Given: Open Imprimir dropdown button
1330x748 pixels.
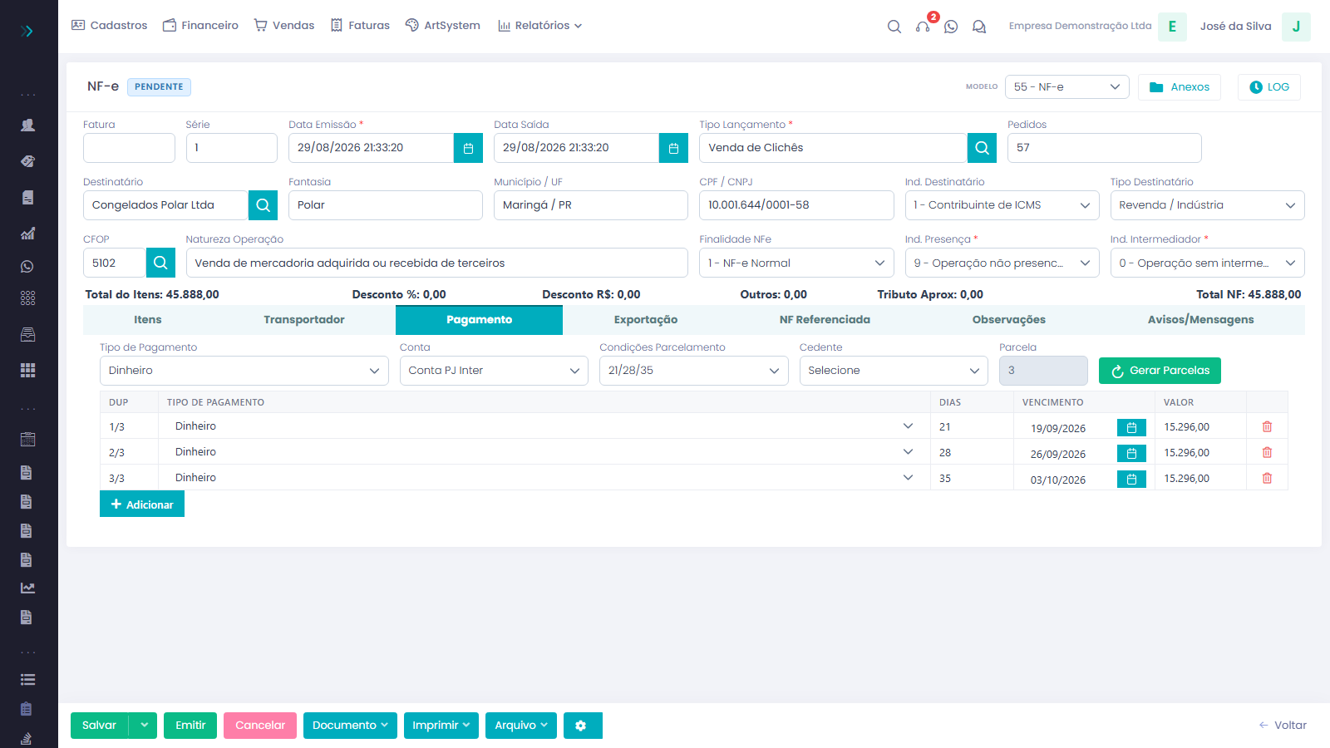Looking at the screenshot, I should click(441, 726).
